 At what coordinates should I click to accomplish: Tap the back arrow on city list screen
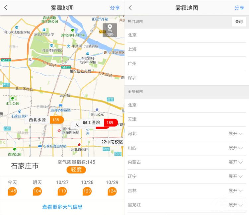[x=130, y=8]
